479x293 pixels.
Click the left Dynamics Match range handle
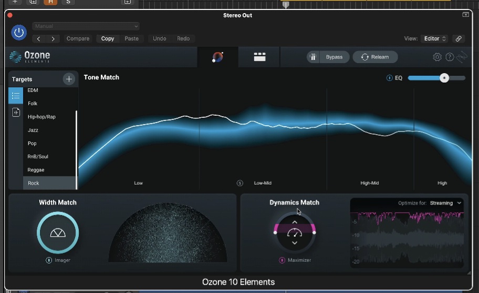(275, 233)
